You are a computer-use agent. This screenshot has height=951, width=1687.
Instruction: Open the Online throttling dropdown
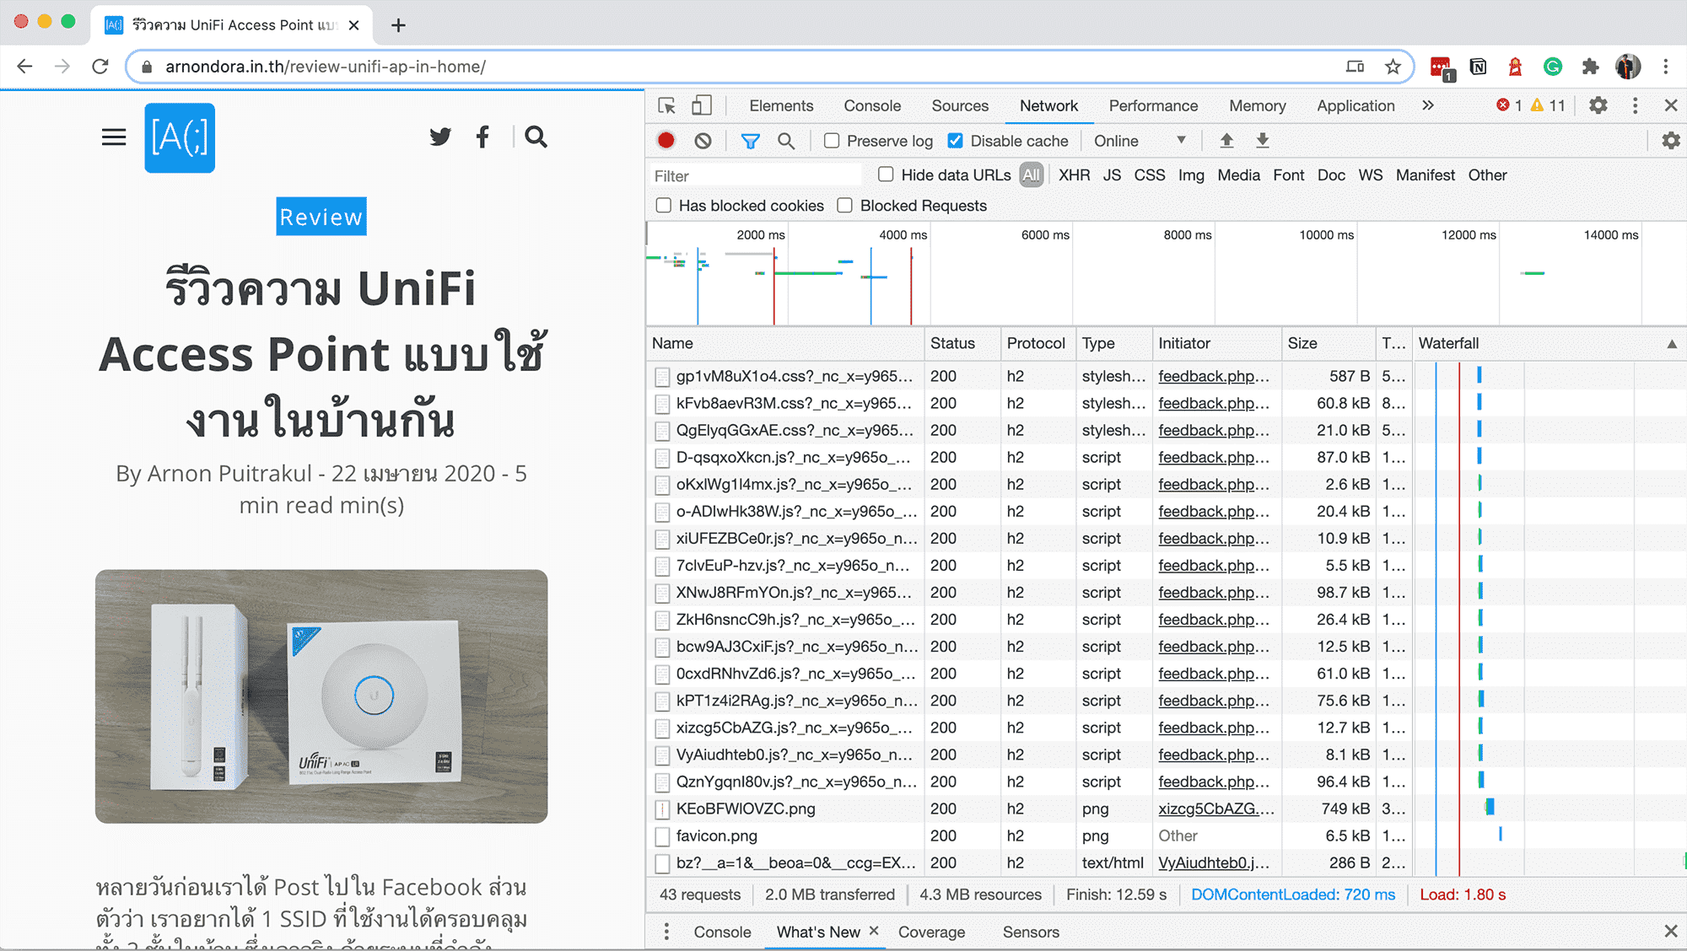point(1140,141)
